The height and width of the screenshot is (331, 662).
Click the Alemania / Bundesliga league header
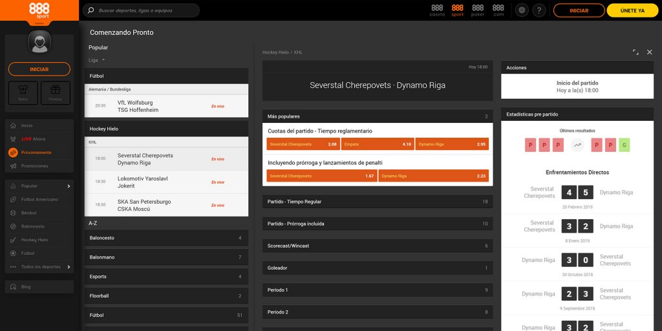[166, 89]
